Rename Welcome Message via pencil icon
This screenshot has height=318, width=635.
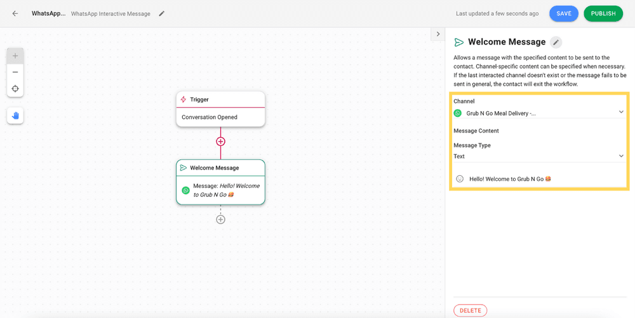(556, 42)
